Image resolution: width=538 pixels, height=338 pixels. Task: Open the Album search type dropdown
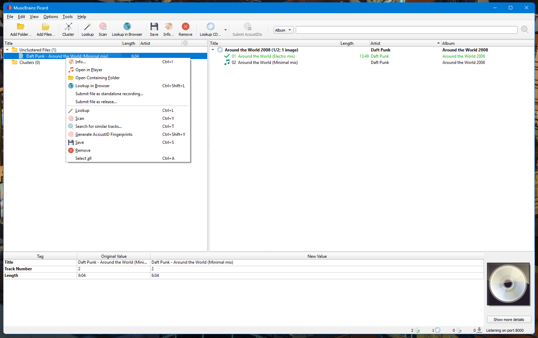point(283,30)
